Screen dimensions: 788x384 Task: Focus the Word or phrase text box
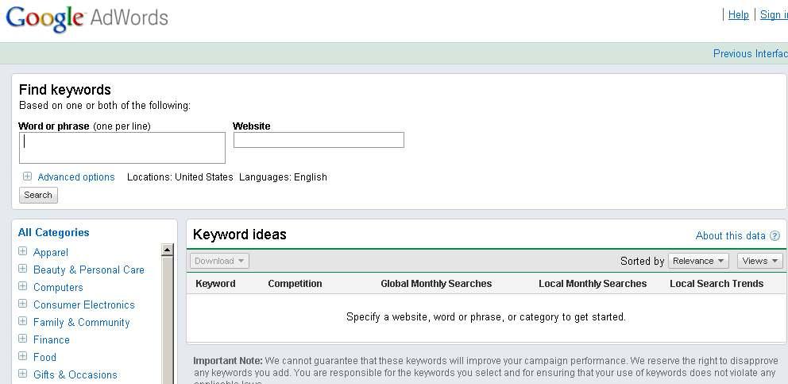122,148
